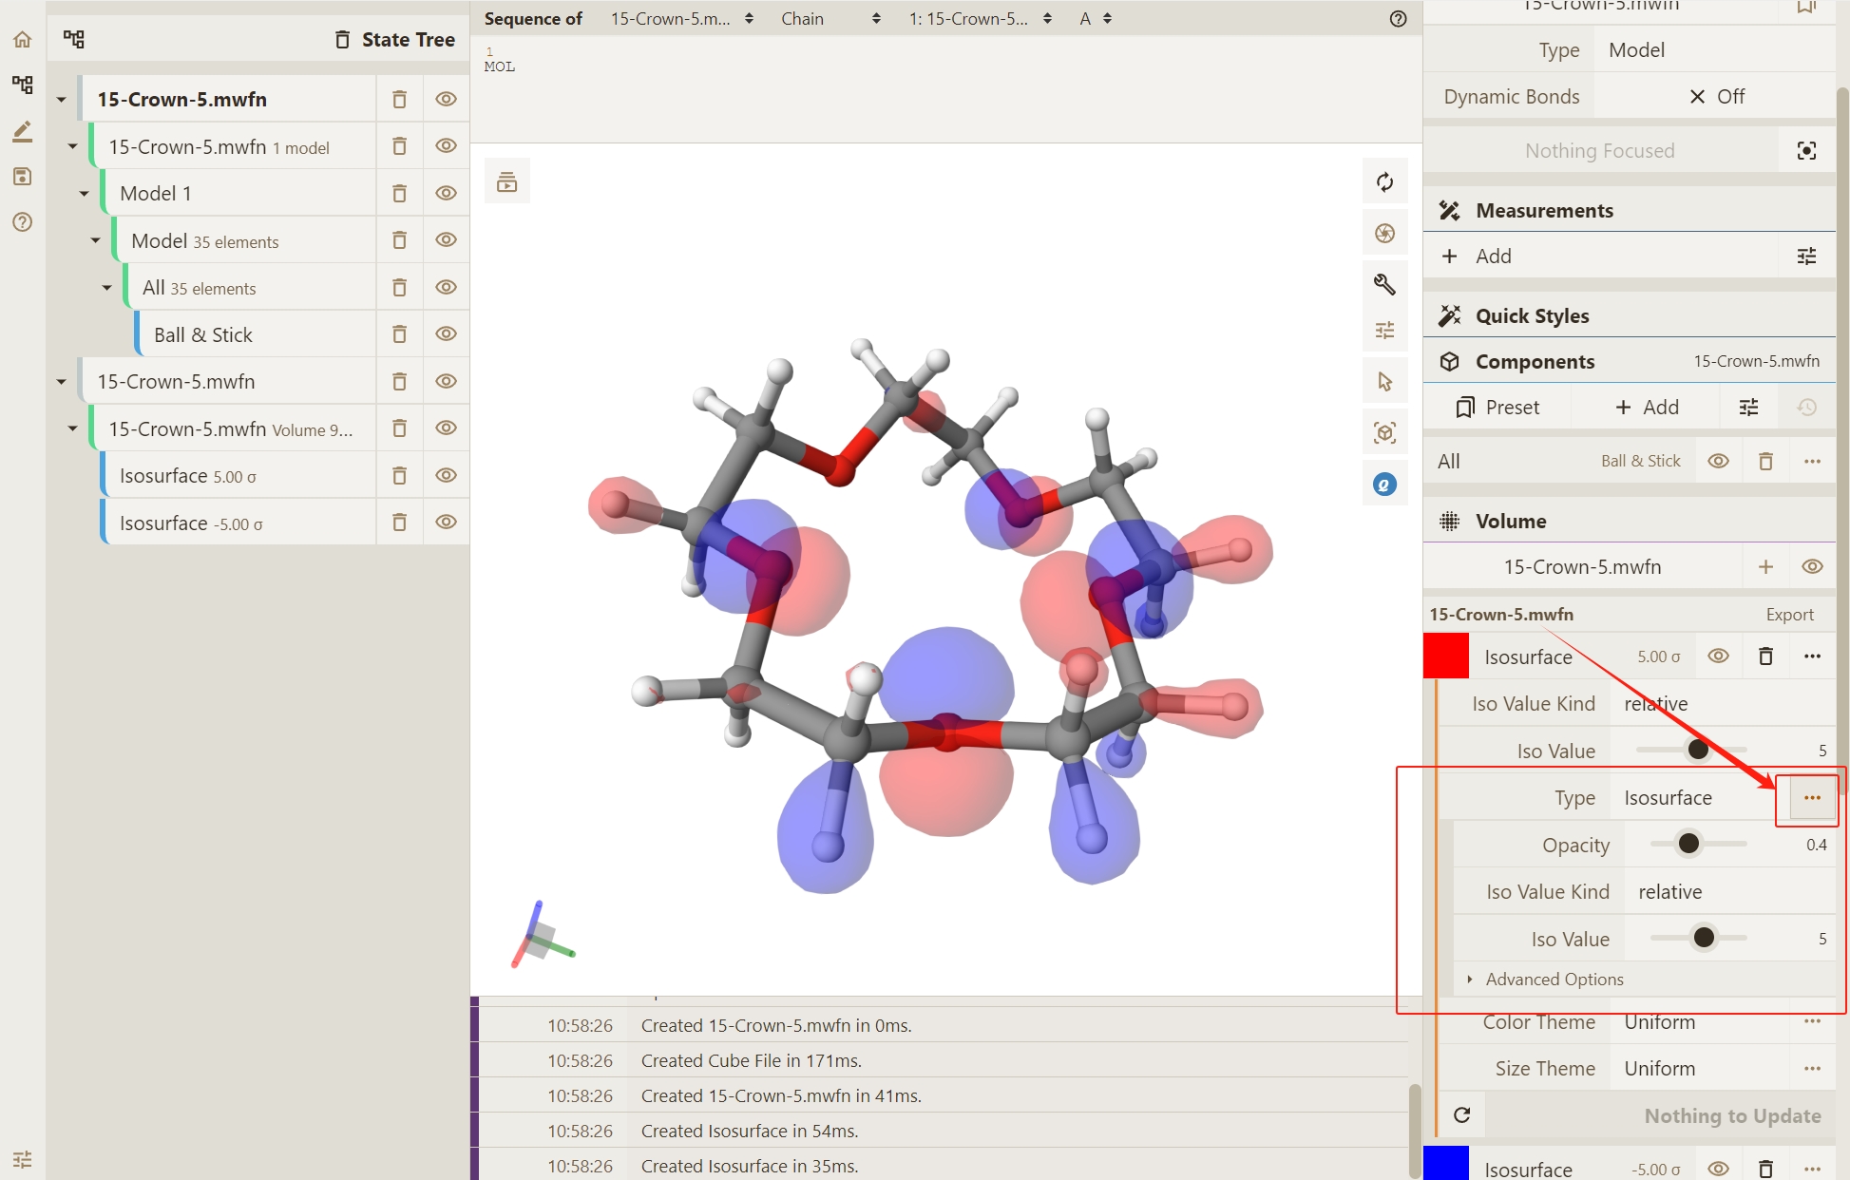Toggle Dynamic Bonds Off switch

click(x=1715, y=97)
